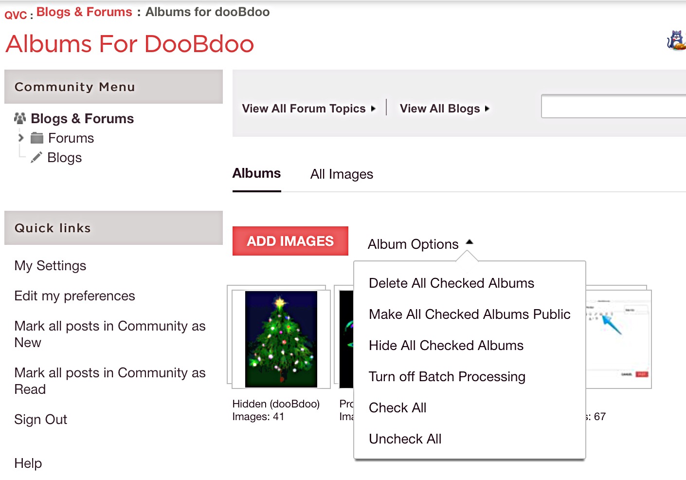Image resolution: width=686 pixels, height=480 pixels.
Task: Select Uncheck All from Album Options
Action: (x=405, y=439)
